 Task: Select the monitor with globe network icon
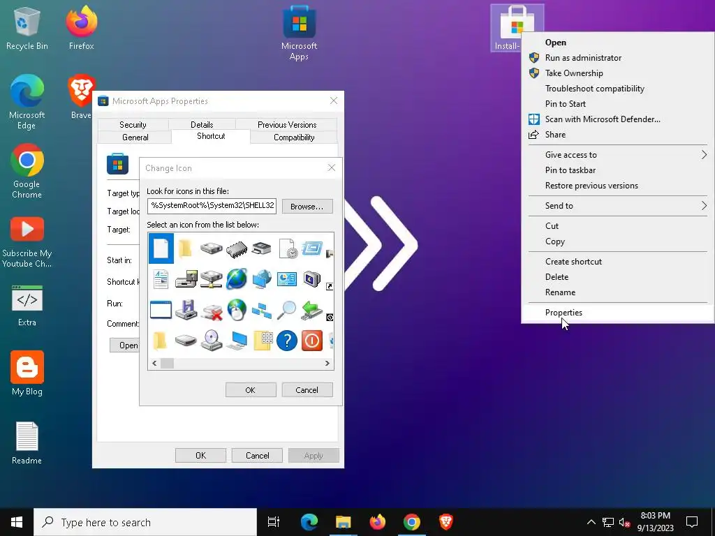click(261, 279)
